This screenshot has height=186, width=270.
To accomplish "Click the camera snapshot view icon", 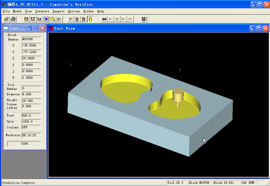I will (26, 19).
